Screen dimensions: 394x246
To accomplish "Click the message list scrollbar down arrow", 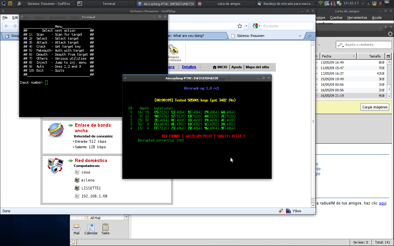I will click(389, 96).
